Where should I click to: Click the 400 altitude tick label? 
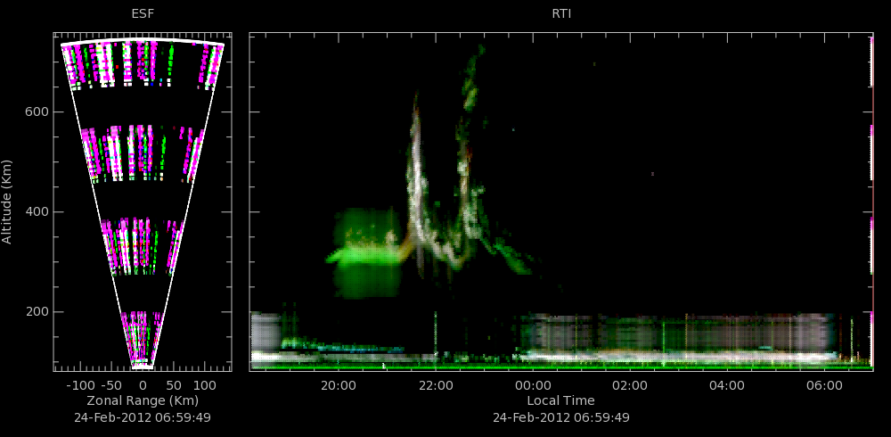[36, 211]
